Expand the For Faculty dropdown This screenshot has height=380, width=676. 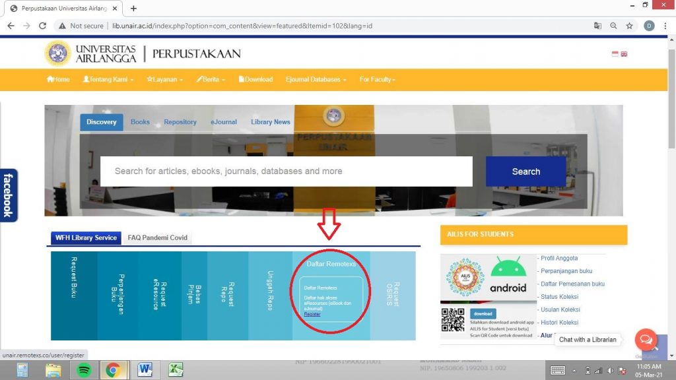pyautogui.click(x=377, y=79)
